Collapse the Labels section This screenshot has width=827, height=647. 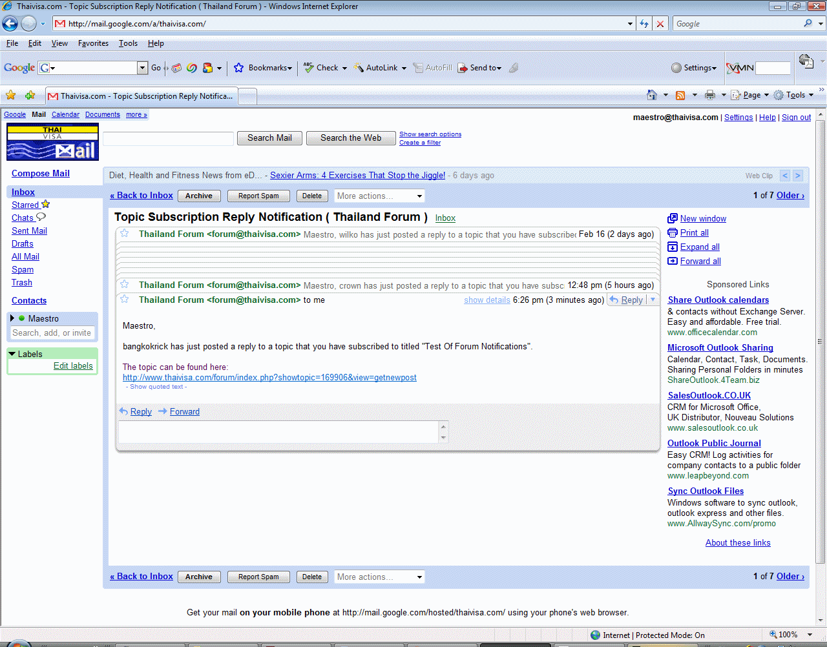[x=12, y=354]
